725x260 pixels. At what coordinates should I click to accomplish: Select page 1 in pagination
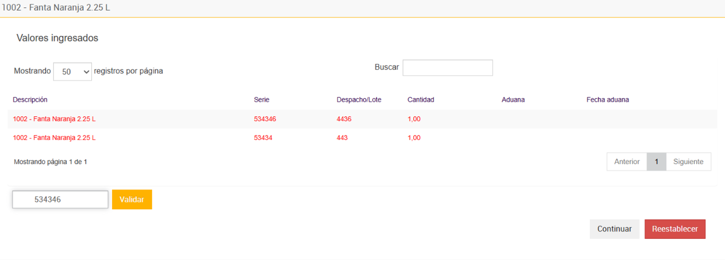click(657, 162)
